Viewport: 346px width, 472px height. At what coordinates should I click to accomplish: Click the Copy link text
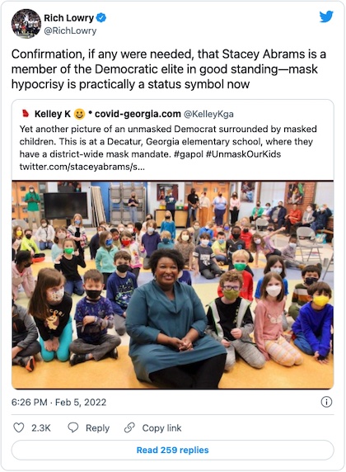pyautogui.click(x=161, y=427)
